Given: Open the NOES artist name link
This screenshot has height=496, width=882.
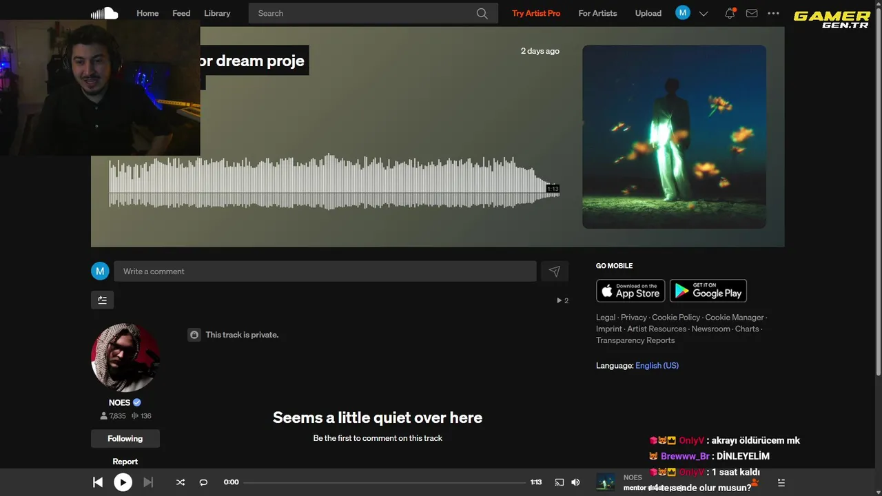Looking at the screenshot, I should tap(119, 402).
